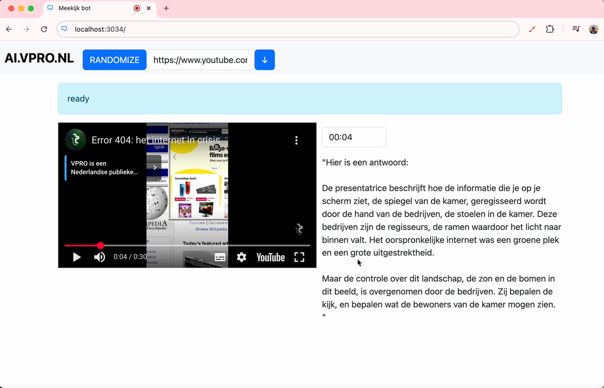Click the YouTube URL input field
Viewport: 604px width, 388px height.
tap(200, 60)
